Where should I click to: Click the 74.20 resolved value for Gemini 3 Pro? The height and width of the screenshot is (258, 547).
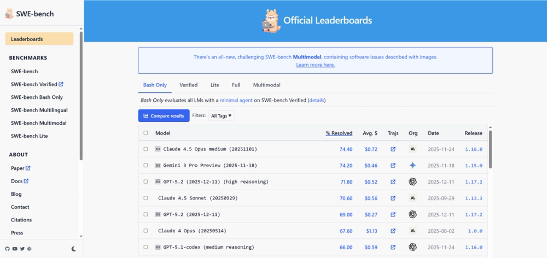[x=346, y=166]
